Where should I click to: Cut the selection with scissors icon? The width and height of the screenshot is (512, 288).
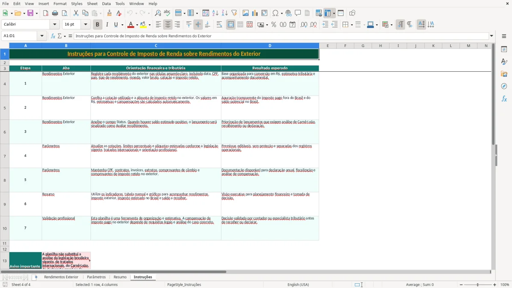coord(76,13)
